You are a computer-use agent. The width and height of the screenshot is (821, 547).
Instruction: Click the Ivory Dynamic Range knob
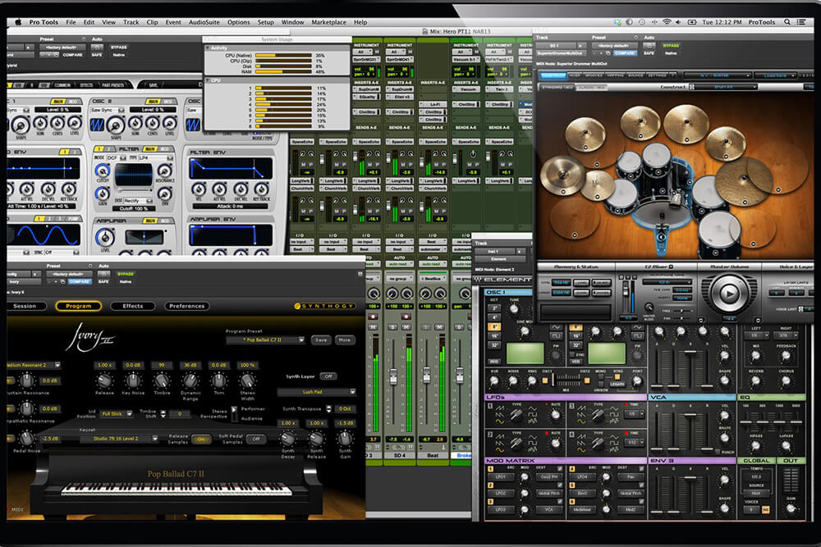click(x=190, y=381)
